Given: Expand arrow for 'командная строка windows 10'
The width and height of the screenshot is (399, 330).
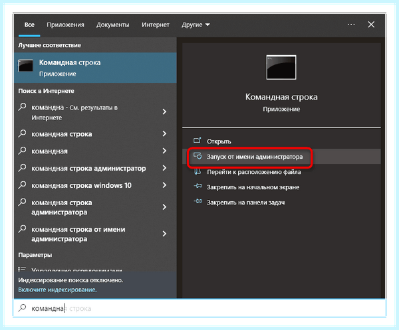Looking at the screenshot, I should 164,185.
